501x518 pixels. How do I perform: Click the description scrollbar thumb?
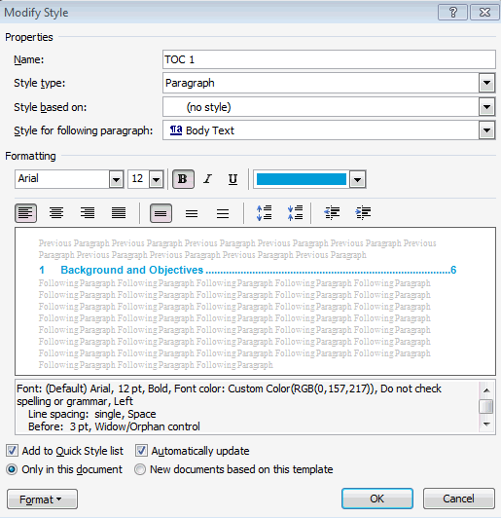tap(486, 407)
